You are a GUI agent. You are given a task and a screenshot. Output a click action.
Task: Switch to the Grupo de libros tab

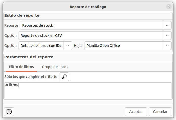coord(55,67)
